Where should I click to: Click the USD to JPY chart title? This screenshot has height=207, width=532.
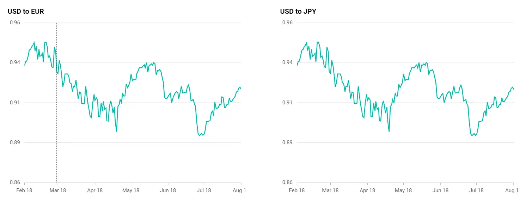click(298, 11)
